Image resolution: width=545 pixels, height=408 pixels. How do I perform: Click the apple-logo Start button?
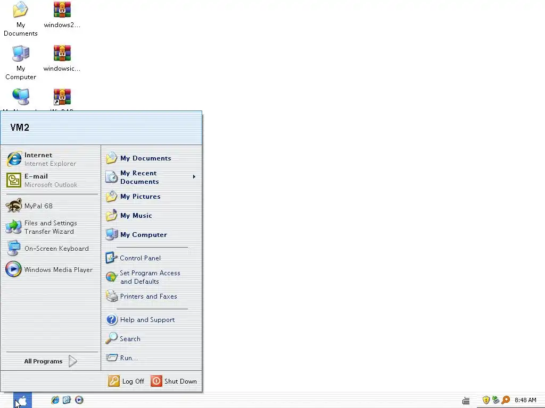(22, 401)
